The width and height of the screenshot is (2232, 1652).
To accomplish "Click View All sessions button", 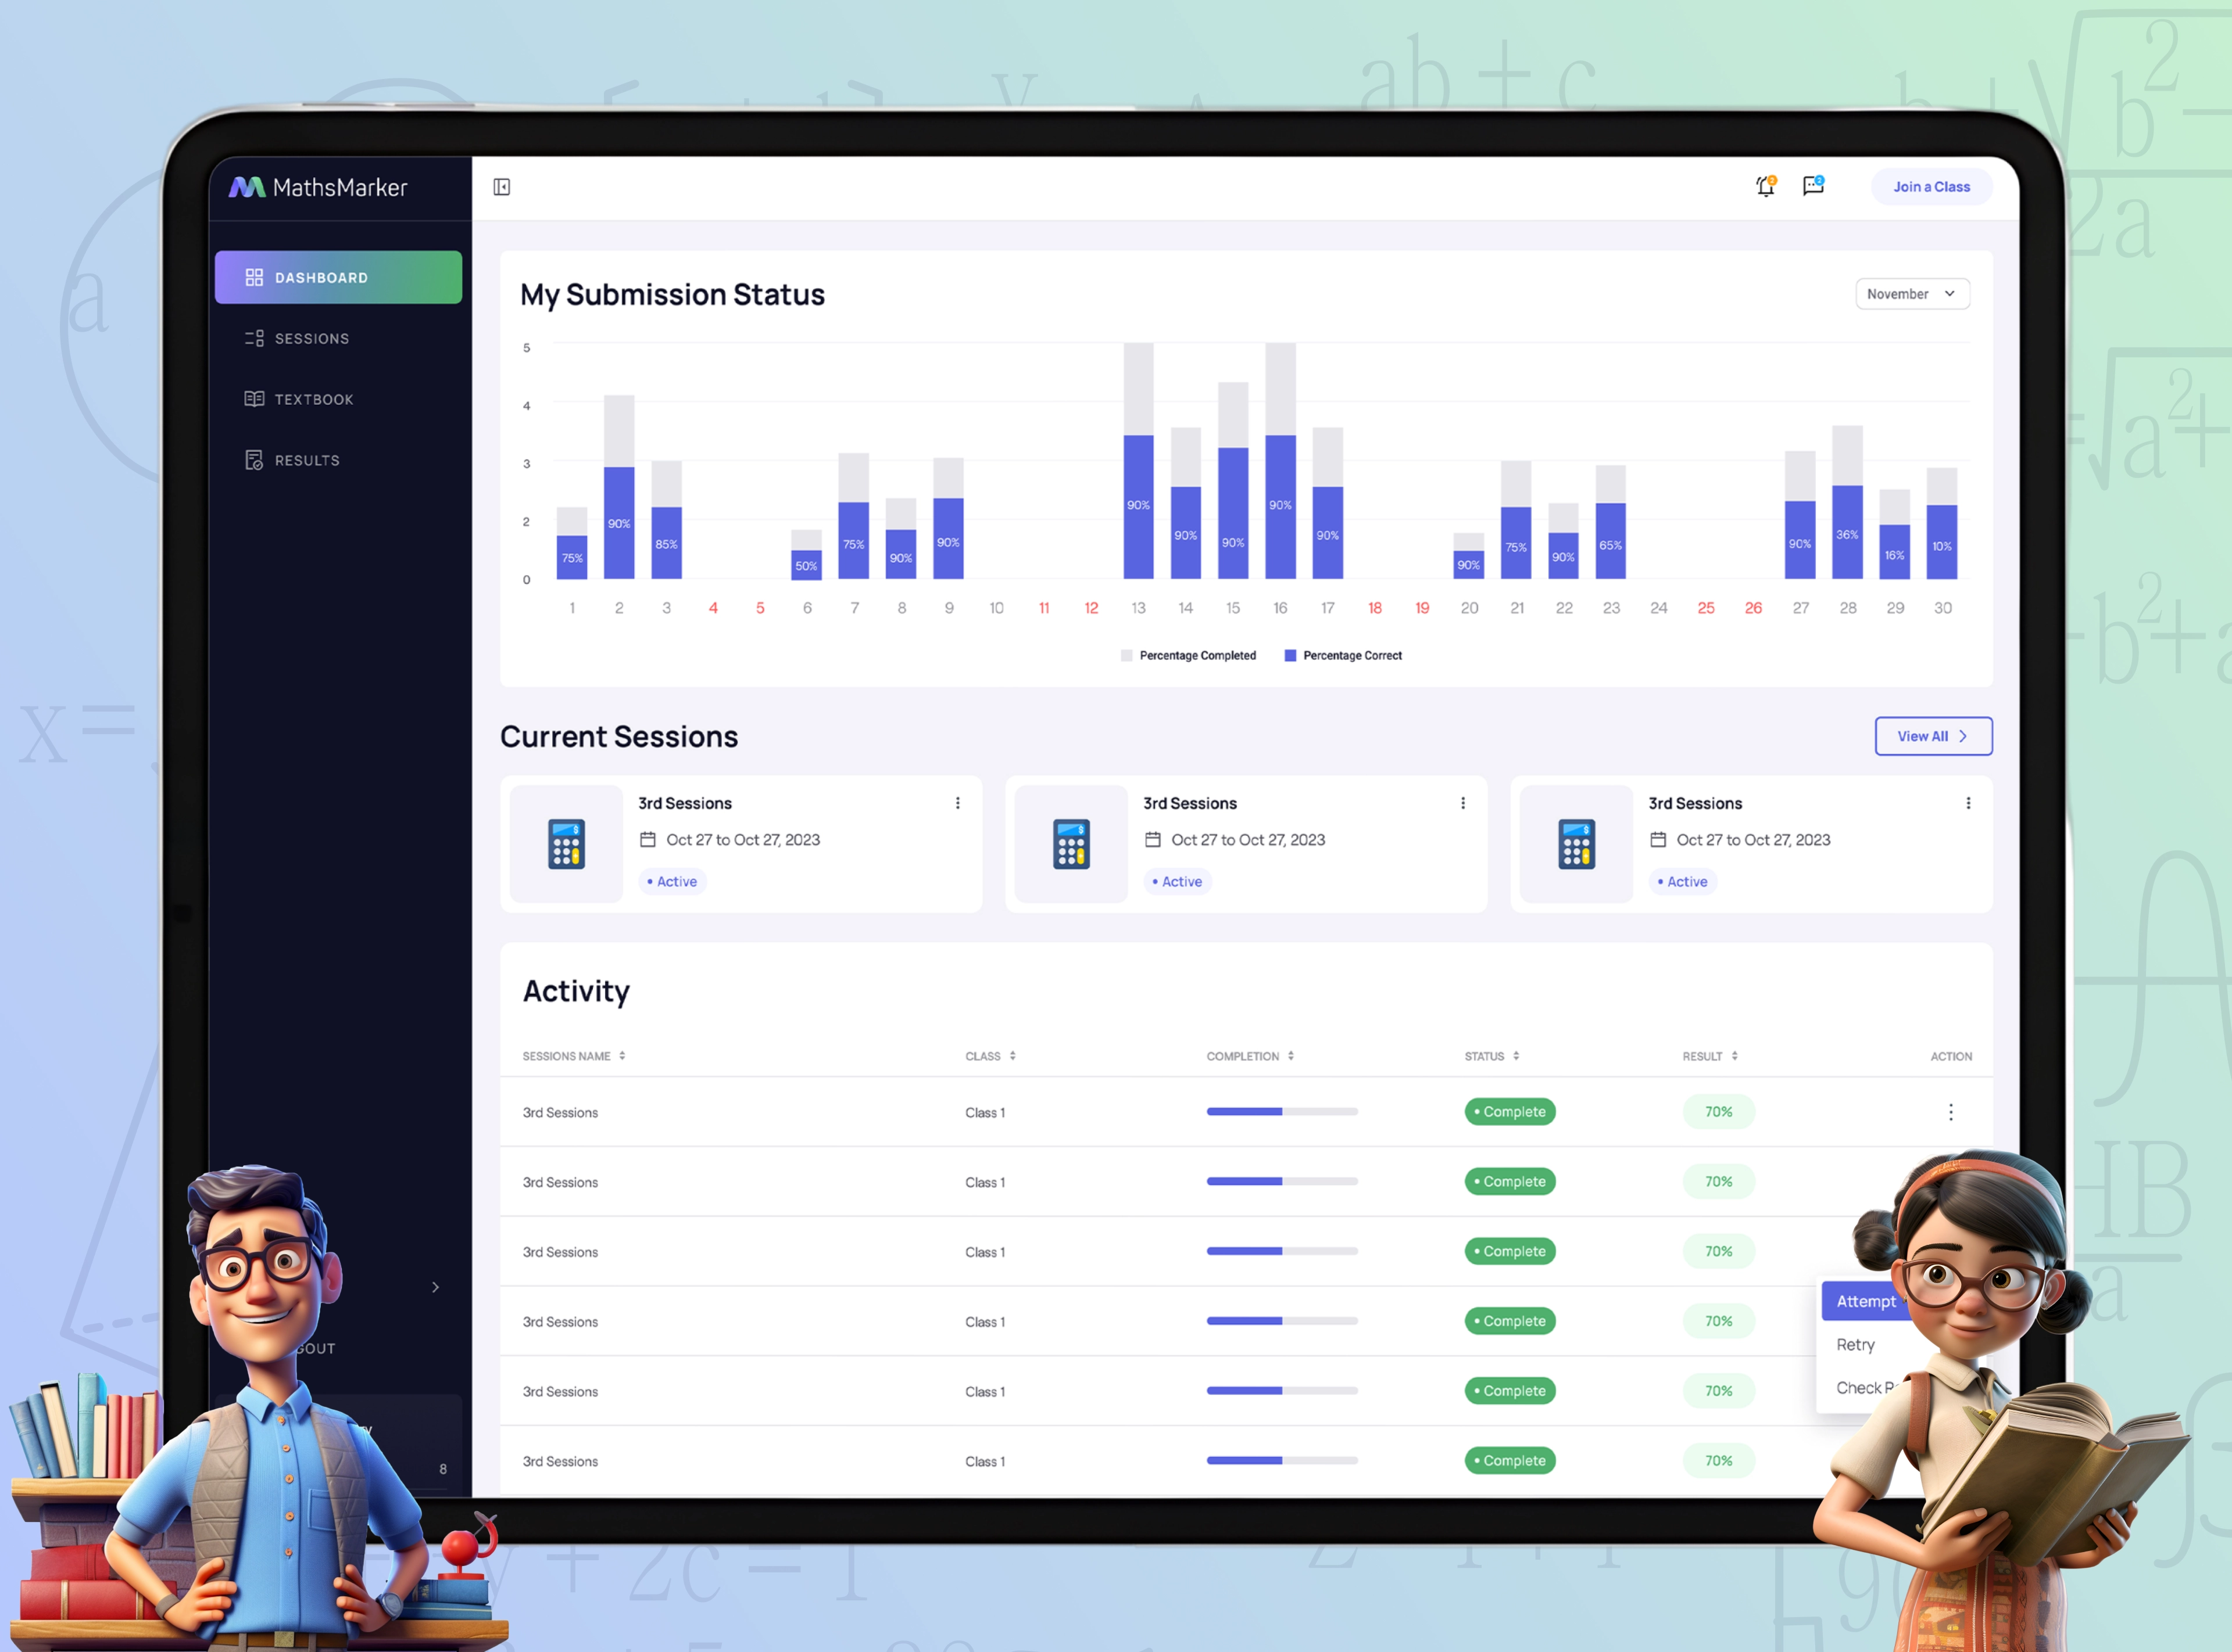I will (x=1933, y=736).
